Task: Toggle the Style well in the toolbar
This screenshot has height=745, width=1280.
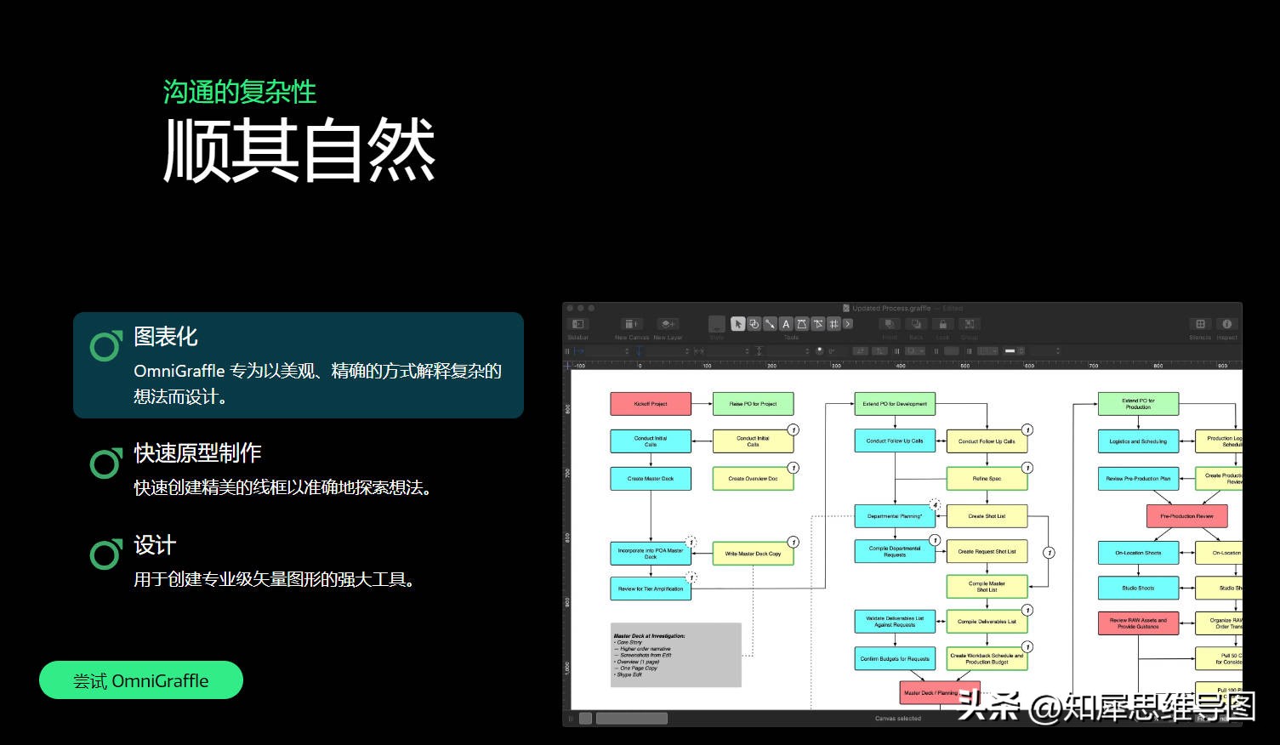Action: coord(716,324)
